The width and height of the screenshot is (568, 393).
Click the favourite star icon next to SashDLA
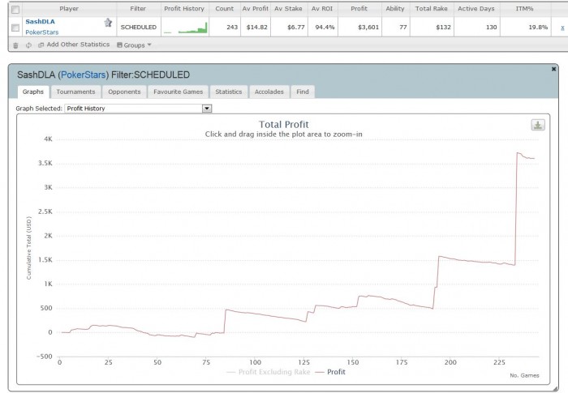108,23
